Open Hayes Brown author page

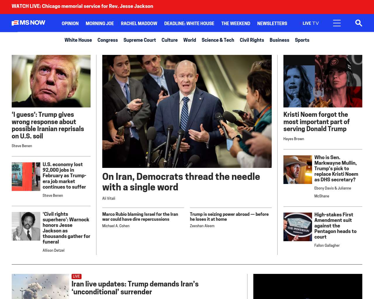point(294,139)
